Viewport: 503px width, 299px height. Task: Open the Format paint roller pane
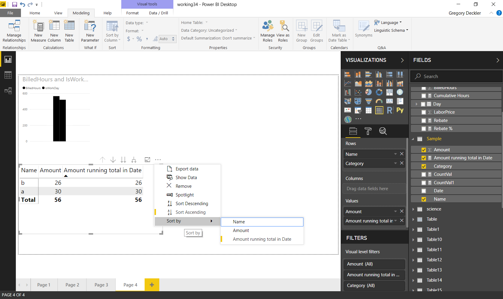click(x=368, y=131)
